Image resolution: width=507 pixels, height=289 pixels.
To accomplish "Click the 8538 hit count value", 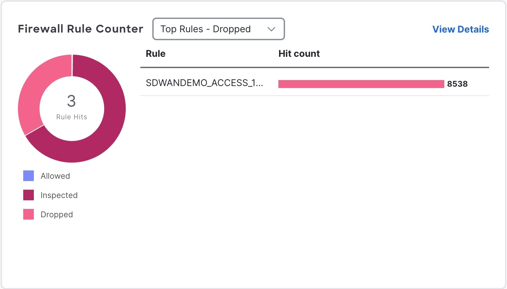I will pyautogui.click(x=457, y=84).
